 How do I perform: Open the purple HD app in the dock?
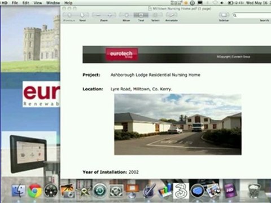pos(230,191)
